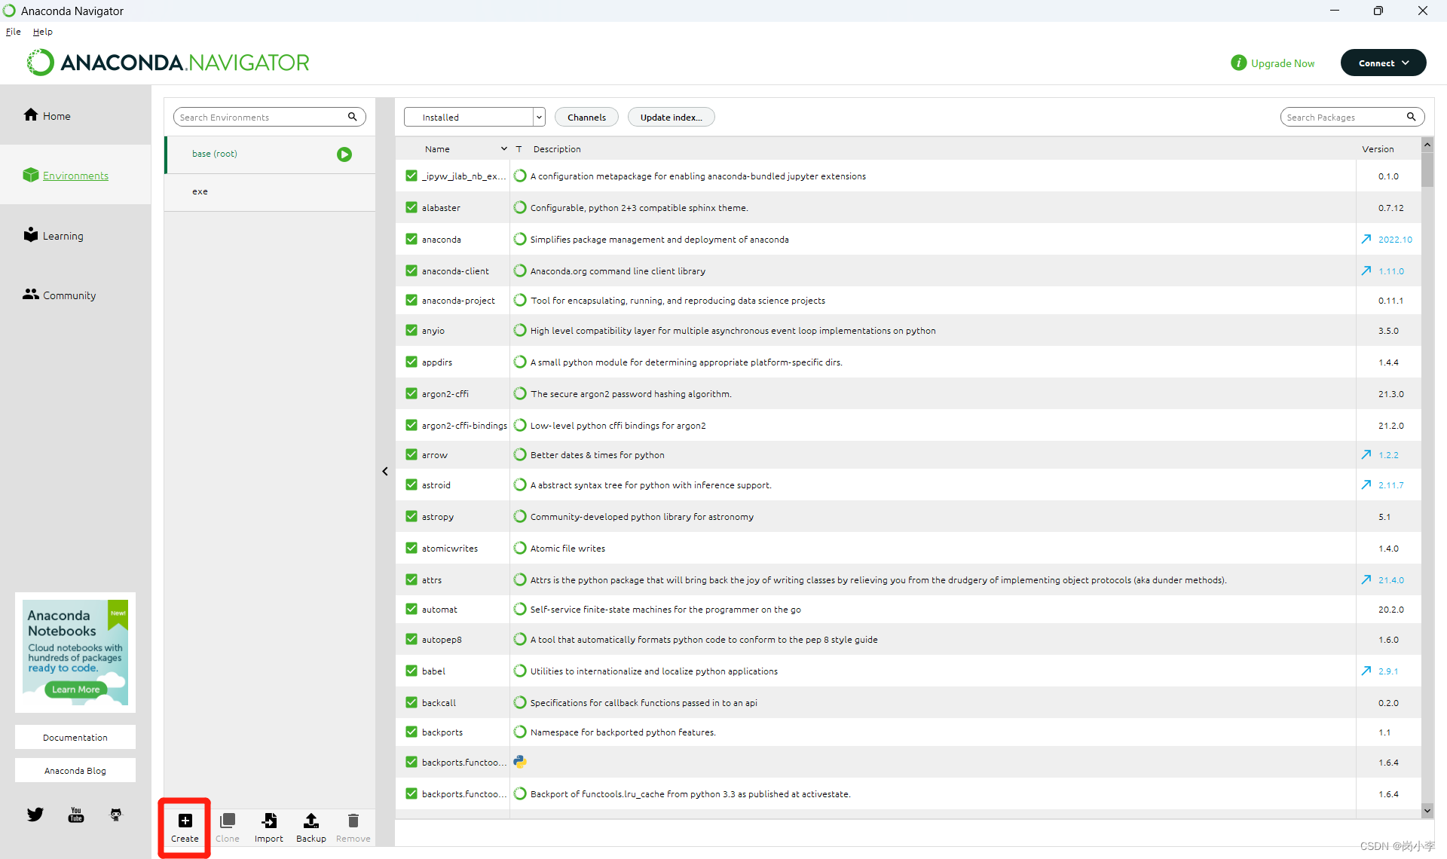Click the green play button on base (root)
Viewport: 1447px width, 859px height.
[344, 154]
